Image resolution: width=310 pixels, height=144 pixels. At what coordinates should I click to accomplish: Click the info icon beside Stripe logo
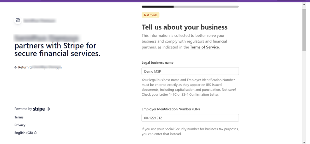point(48,109)
